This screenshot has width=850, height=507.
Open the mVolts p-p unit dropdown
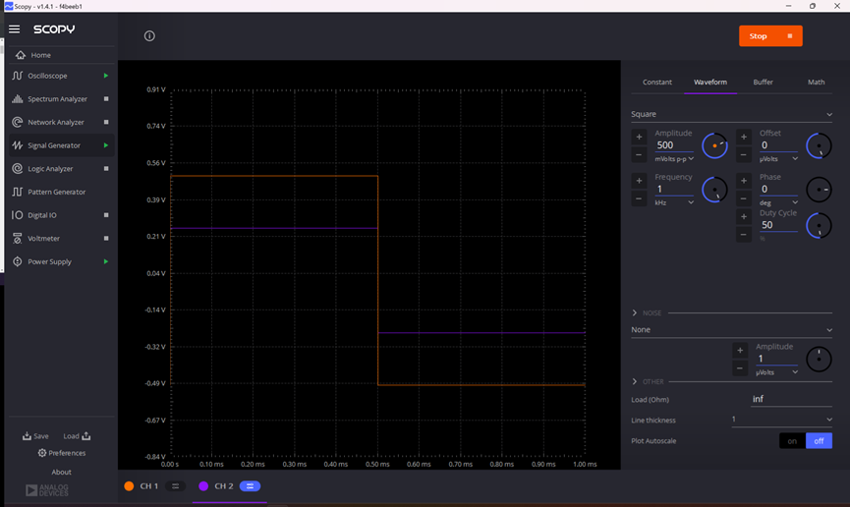(674, 159)
